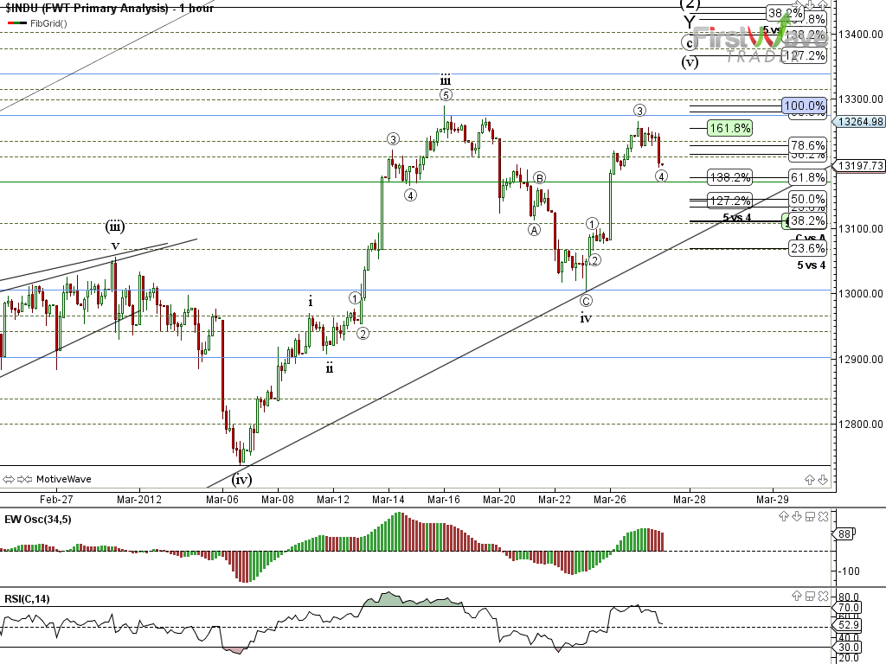Click the MotiveWave label
Viewport: 886px width, 664px height.
point(63,478)
